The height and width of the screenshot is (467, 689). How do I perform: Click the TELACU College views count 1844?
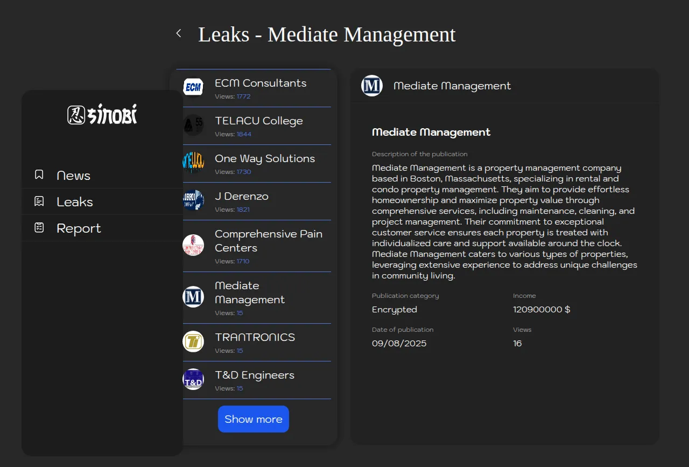(x=244, y=134)
